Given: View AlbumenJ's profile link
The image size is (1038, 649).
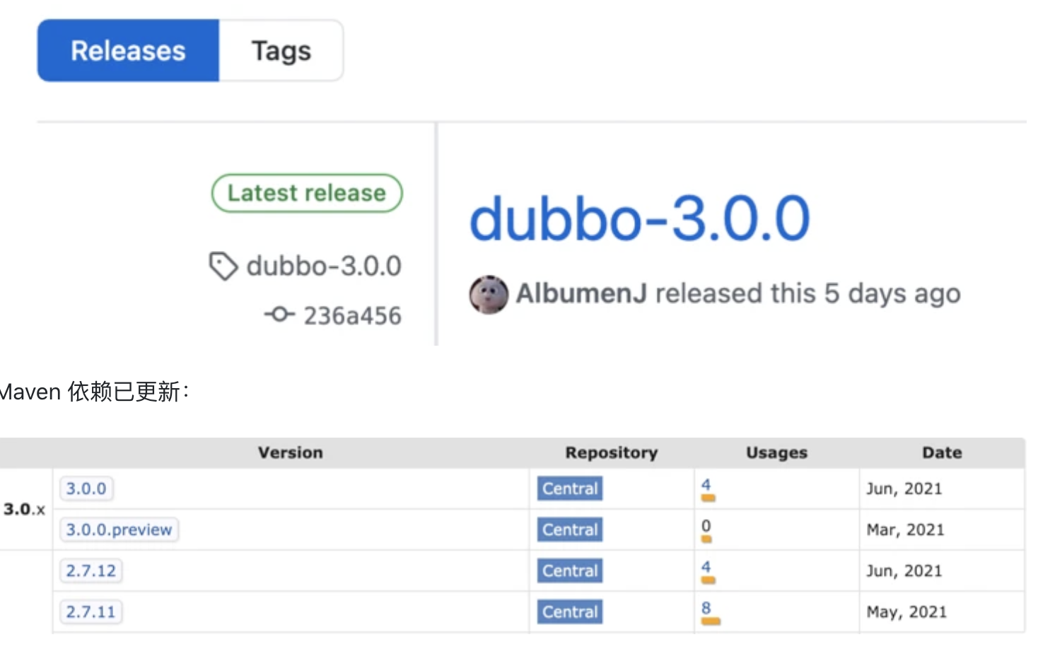Looking at the screenshot, I should [581, 293].
